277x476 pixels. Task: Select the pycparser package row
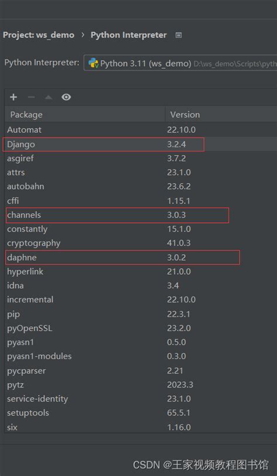(x=141, y=371)
